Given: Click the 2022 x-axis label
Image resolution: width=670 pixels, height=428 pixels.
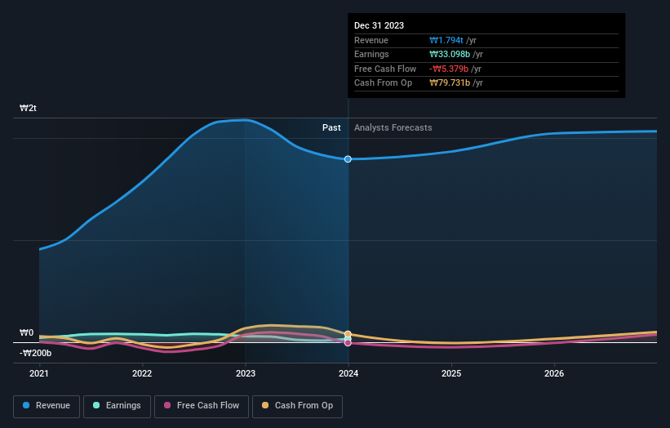Looking at the screenshot, I should 142,373.
